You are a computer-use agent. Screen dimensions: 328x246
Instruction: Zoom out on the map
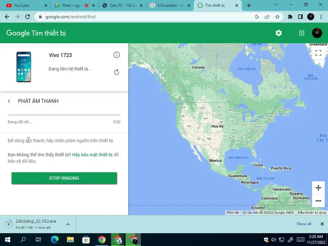(x=318, y=201)
